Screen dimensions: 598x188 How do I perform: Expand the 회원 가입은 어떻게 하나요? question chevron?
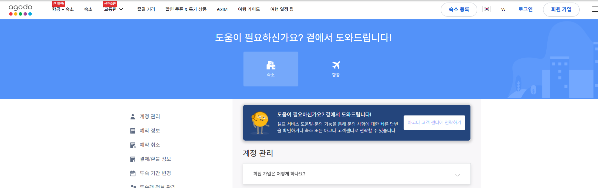coord(458,175)
